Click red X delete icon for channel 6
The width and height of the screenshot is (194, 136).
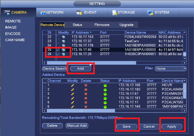coord(86,107)
